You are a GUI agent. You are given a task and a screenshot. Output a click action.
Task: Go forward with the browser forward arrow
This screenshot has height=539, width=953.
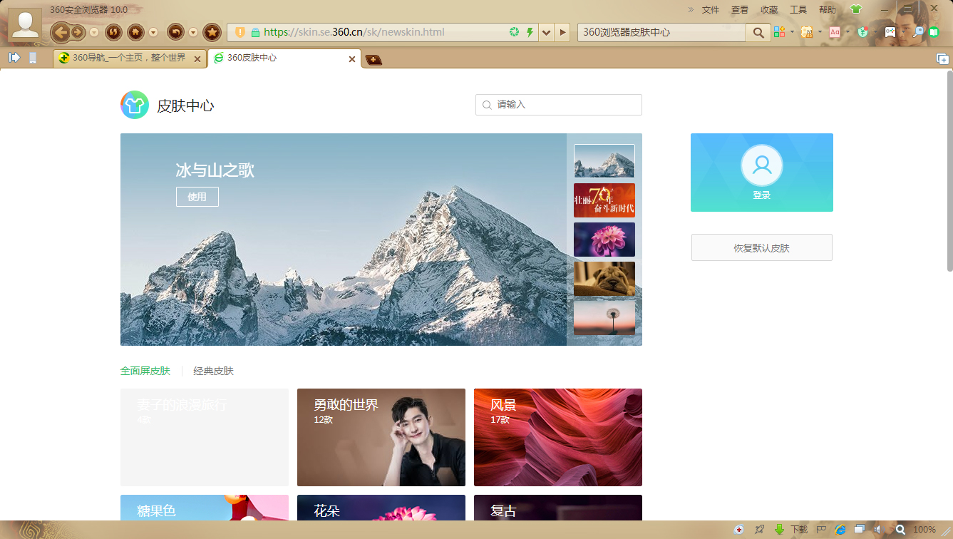click(x=78, y=32)
